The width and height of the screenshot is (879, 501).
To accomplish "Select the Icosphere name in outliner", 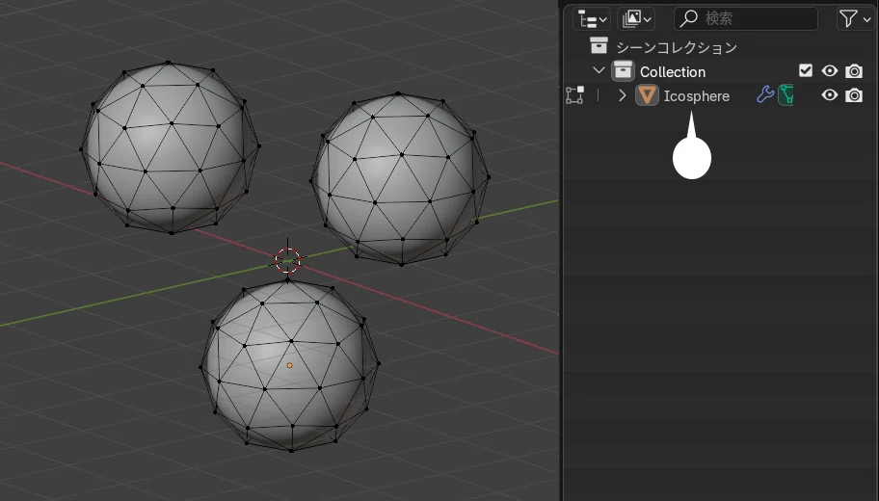I will pos(696,95).
